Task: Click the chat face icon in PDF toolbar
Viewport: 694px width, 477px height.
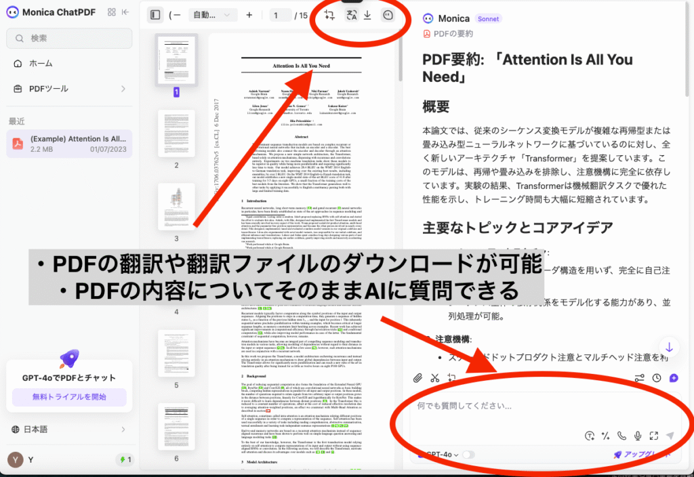Action: click(x=388, y=15)
